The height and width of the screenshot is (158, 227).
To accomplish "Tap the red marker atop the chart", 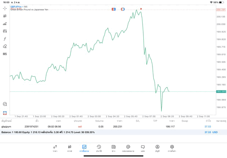I will pyautogui.click(x=141, y=9).
